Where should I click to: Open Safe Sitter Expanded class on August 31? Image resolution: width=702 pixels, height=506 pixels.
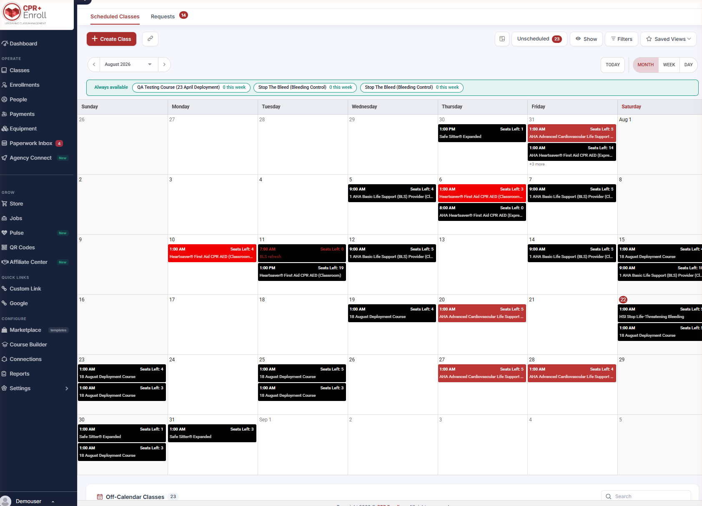point(212,433)
